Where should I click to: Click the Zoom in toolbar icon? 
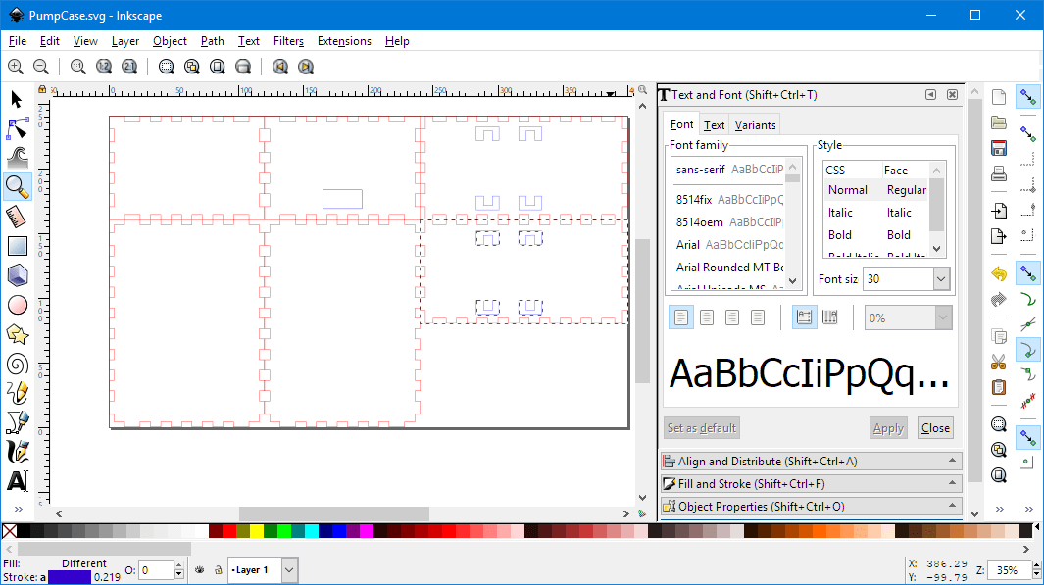(16, 67)
